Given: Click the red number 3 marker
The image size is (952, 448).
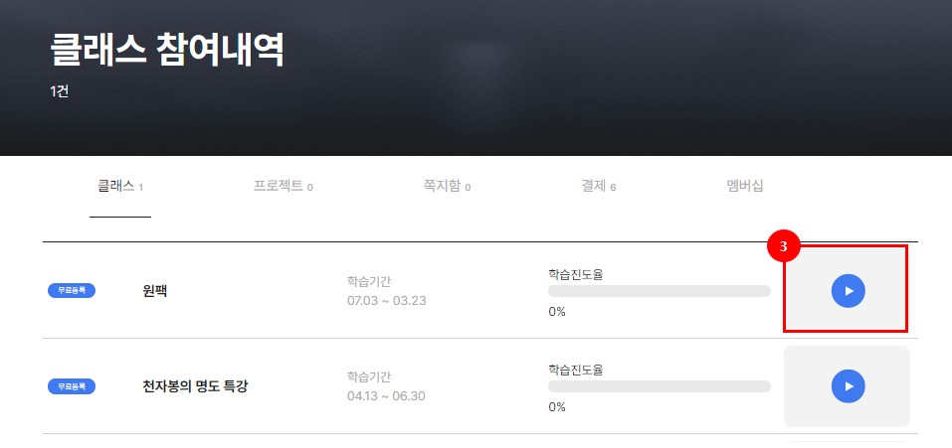Looking at the screenshot, I should point(783,247).
